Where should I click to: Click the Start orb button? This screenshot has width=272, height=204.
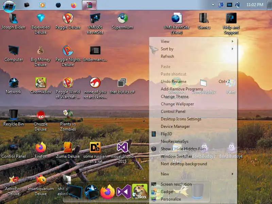pos(9,6)
